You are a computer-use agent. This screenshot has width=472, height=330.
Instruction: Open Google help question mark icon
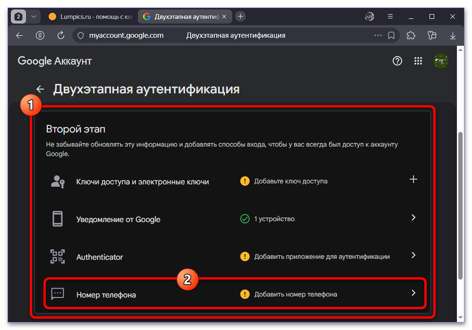point(397,61)
